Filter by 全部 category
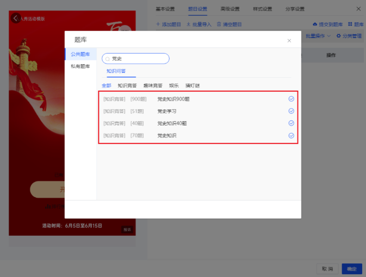 coord(107,86)
